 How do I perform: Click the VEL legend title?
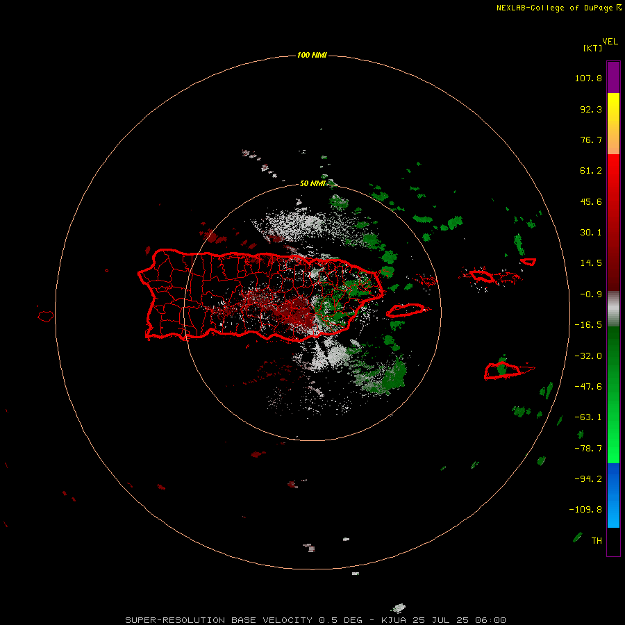610,42
